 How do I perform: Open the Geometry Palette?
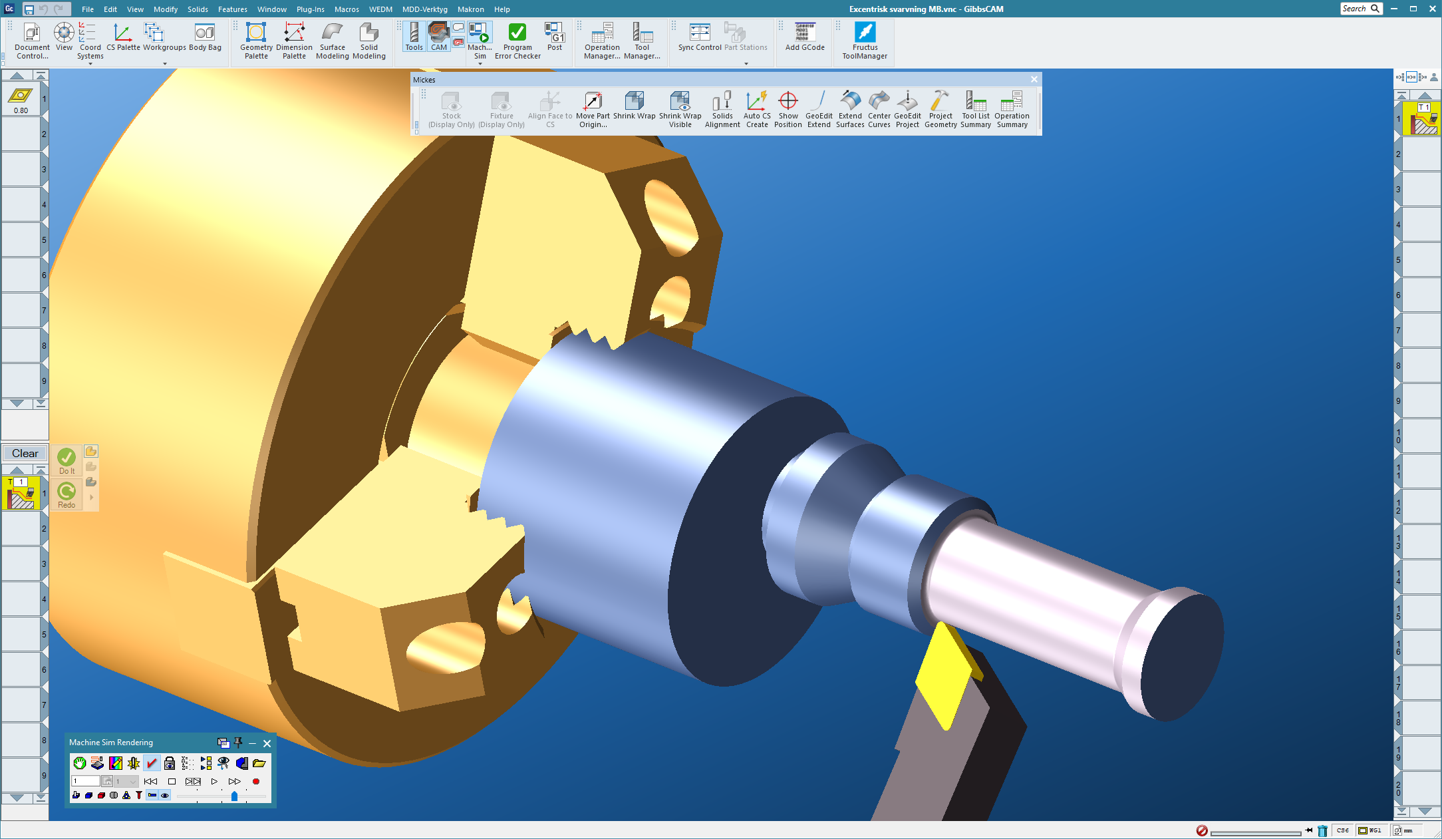coord(256,41)
